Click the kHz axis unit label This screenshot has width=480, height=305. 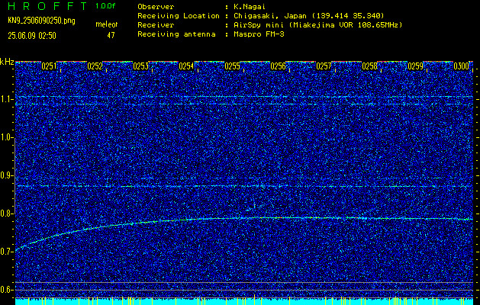coord(7,62)
